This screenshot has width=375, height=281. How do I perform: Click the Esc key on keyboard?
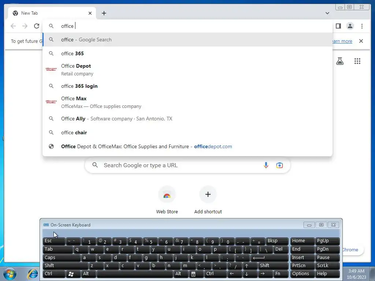54,241
